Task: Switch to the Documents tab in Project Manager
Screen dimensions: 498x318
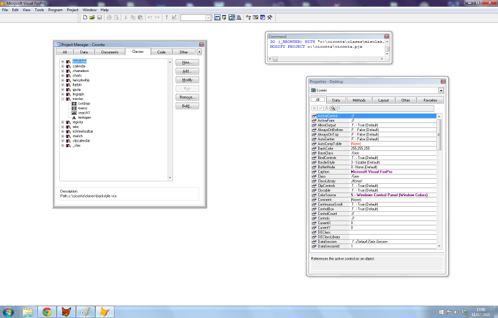Action: point(110,52)
